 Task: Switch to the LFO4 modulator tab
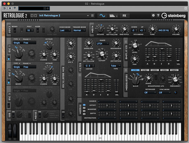164,70
